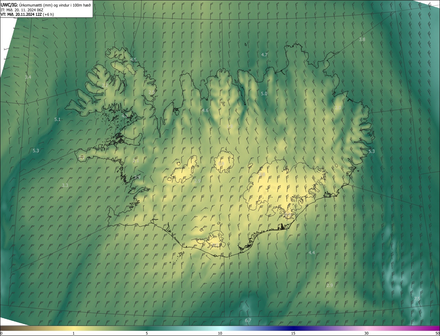Click the title 'Úrkomumætti (mm) og vindur í 100m hæð'

(x=55, y=5)
